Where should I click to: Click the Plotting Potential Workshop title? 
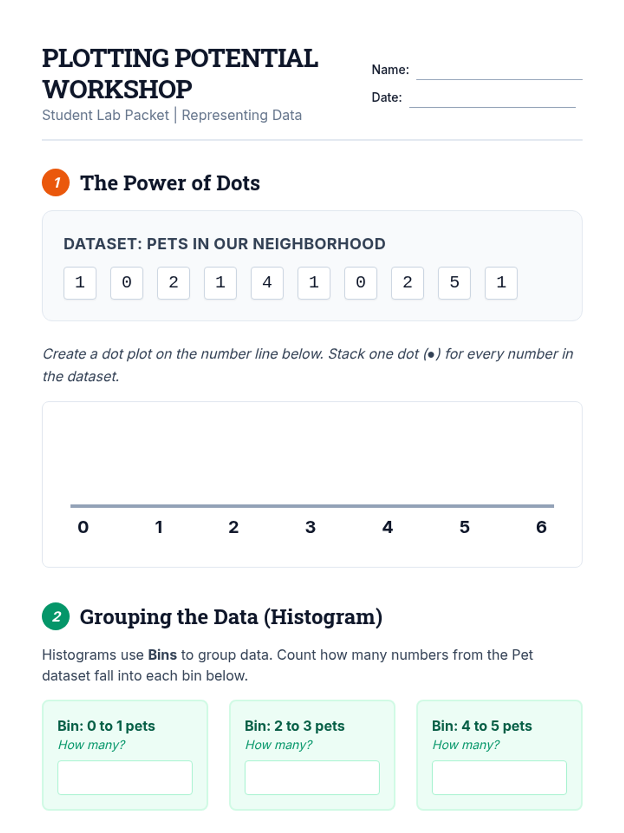[180, 73]
